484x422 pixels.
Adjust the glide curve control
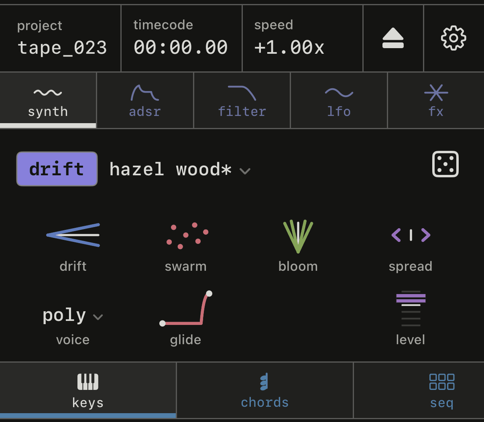tap(185, 308)
